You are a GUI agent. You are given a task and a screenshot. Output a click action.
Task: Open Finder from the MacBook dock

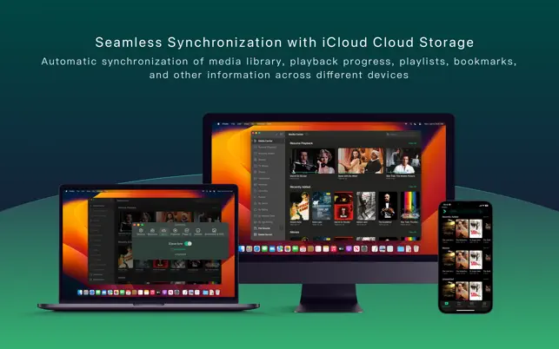click(80, 293)
